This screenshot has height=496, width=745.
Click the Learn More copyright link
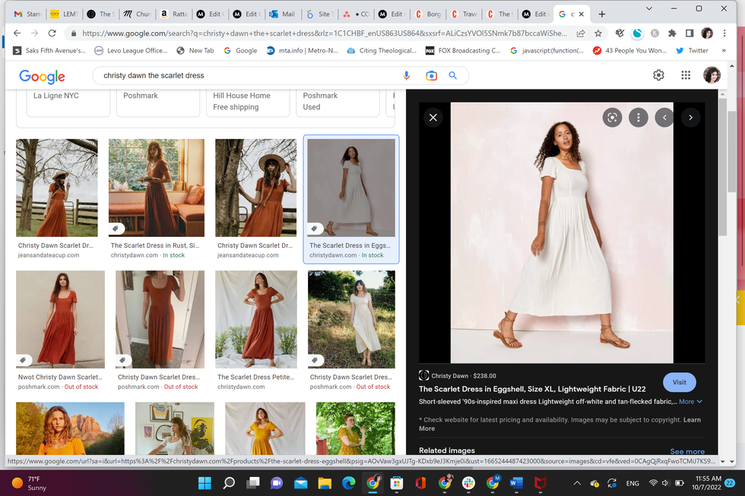692,419
